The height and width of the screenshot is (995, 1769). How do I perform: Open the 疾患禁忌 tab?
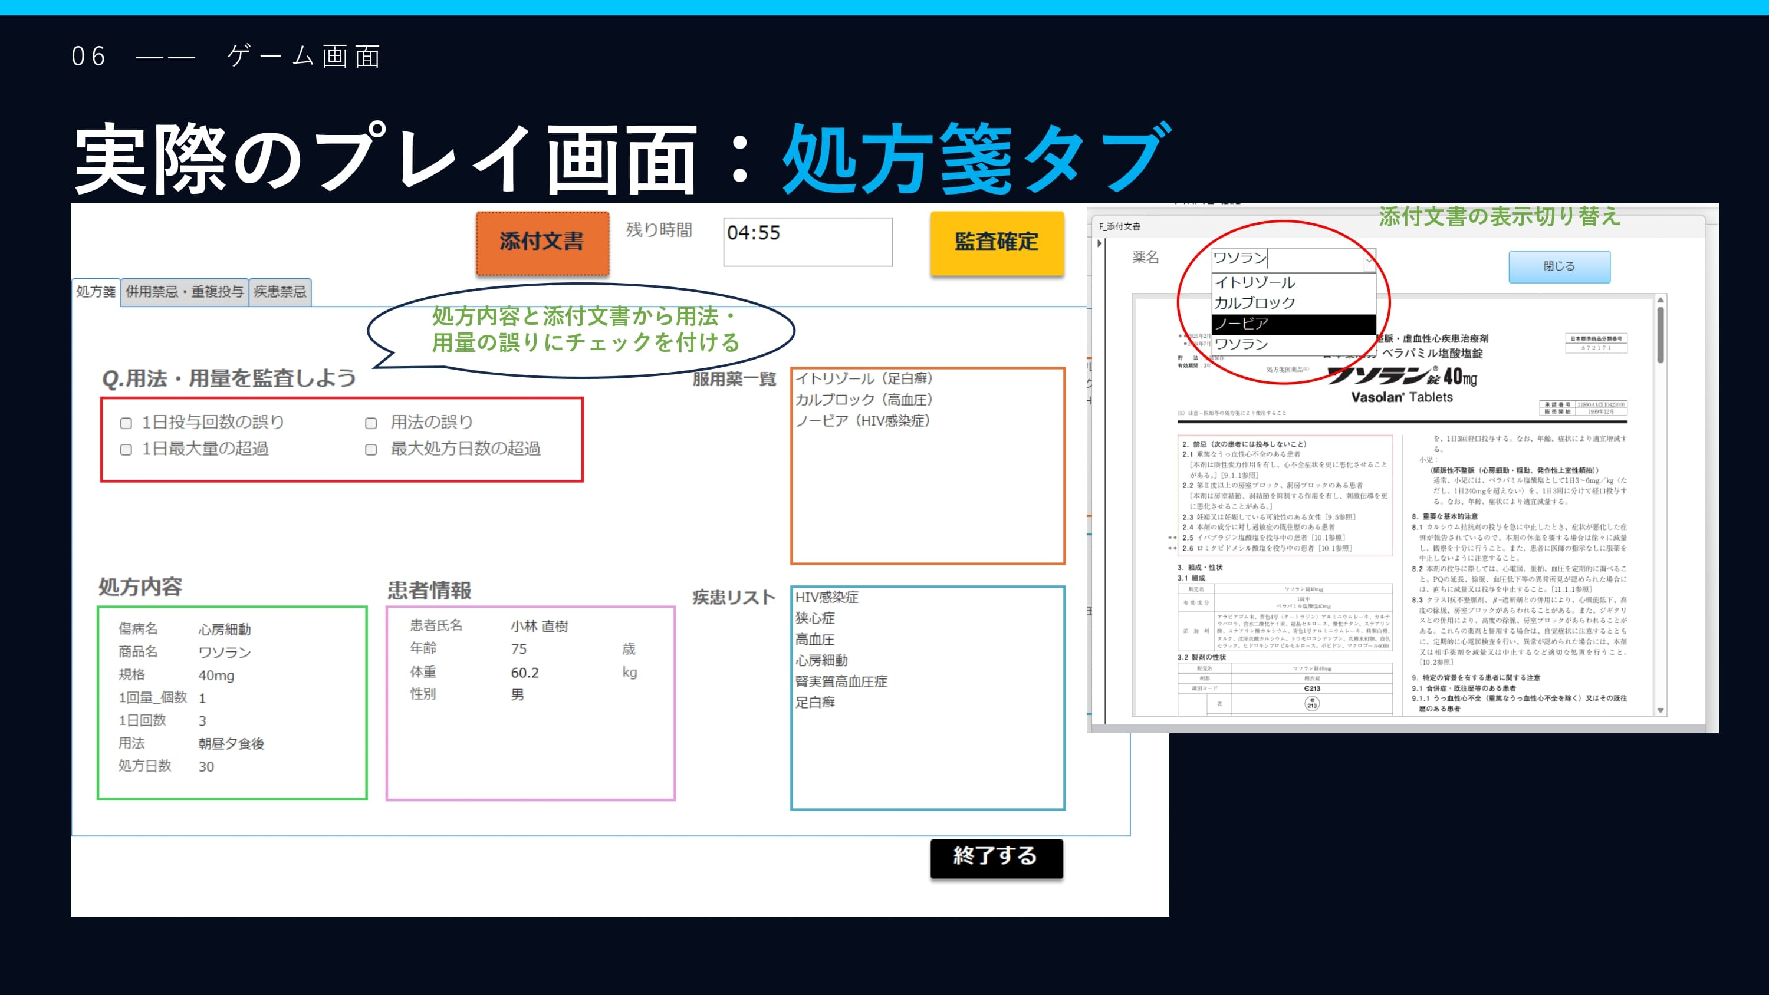click(x=280, y=292)
